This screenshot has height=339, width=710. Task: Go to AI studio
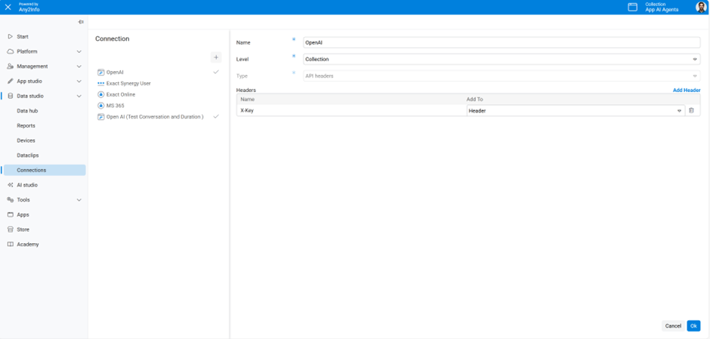(x=27, y=185)
